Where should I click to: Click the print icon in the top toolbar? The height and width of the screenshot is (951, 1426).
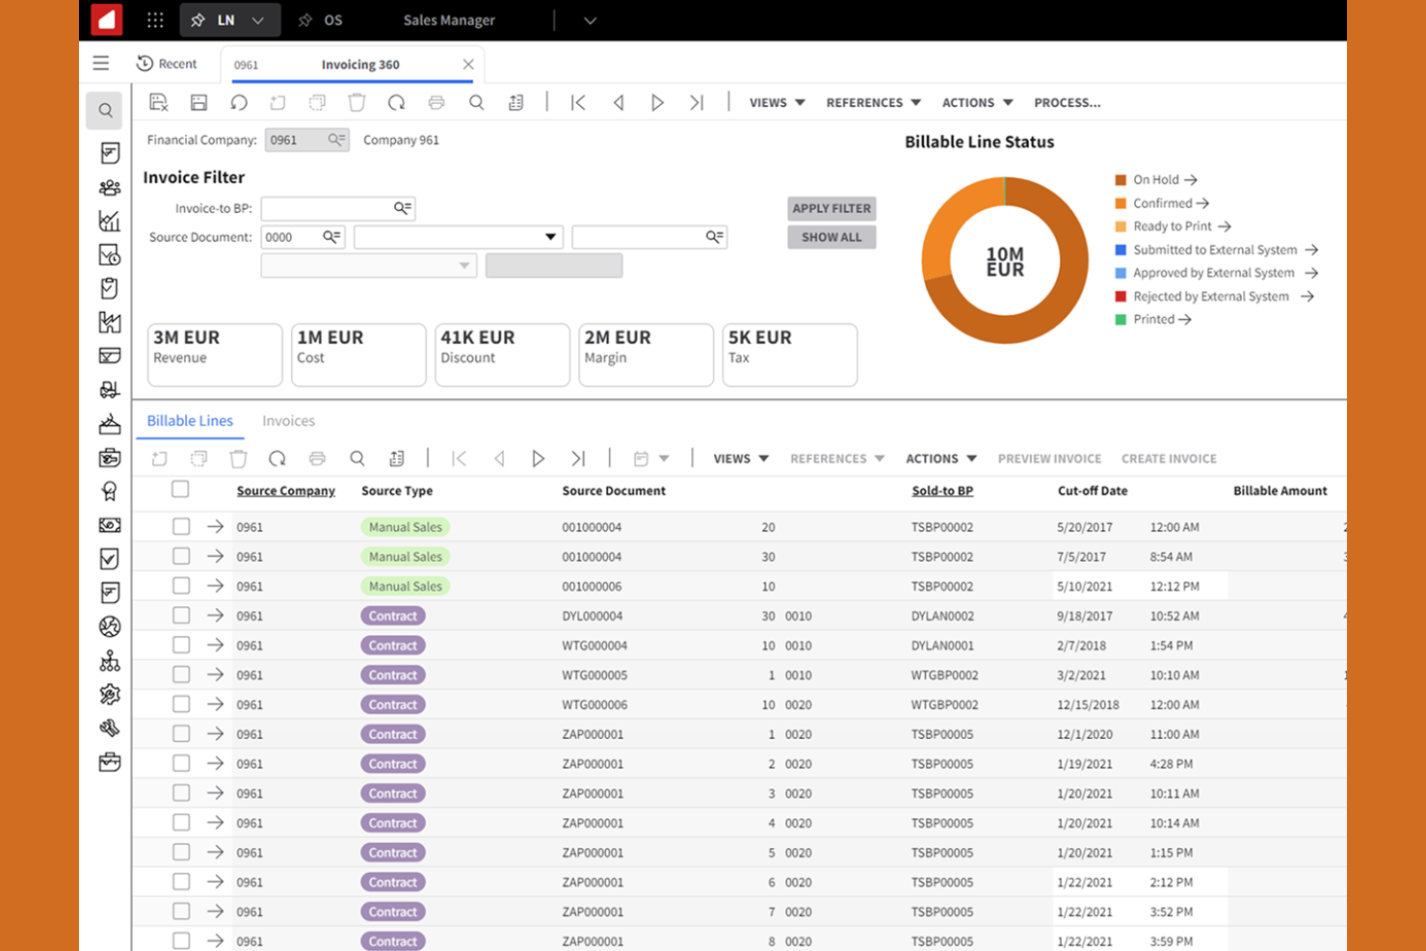(436, 102)
